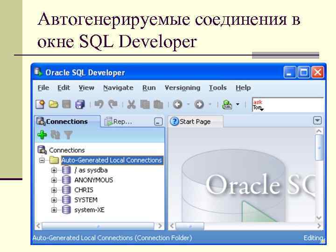Click Start Page horizontal scrollbar left arrow
The width and height of the screenshot is (336, 252).
pos(172,226)
